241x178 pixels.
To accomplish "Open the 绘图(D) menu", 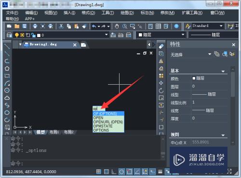I will 127,13.
